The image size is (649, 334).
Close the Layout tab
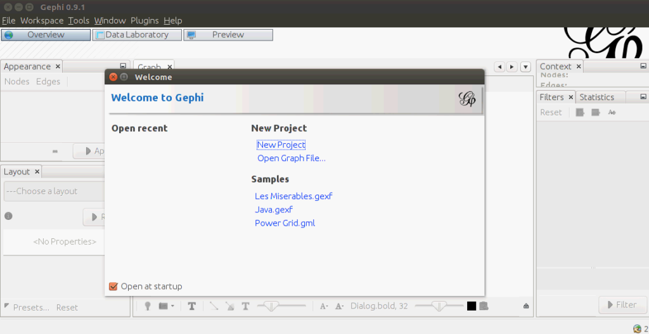coord(37,171)
